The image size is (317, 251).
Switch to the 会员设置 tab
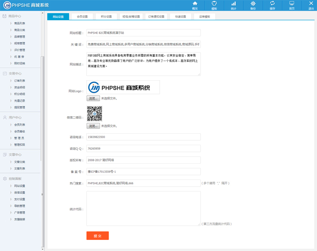point(82,17)
